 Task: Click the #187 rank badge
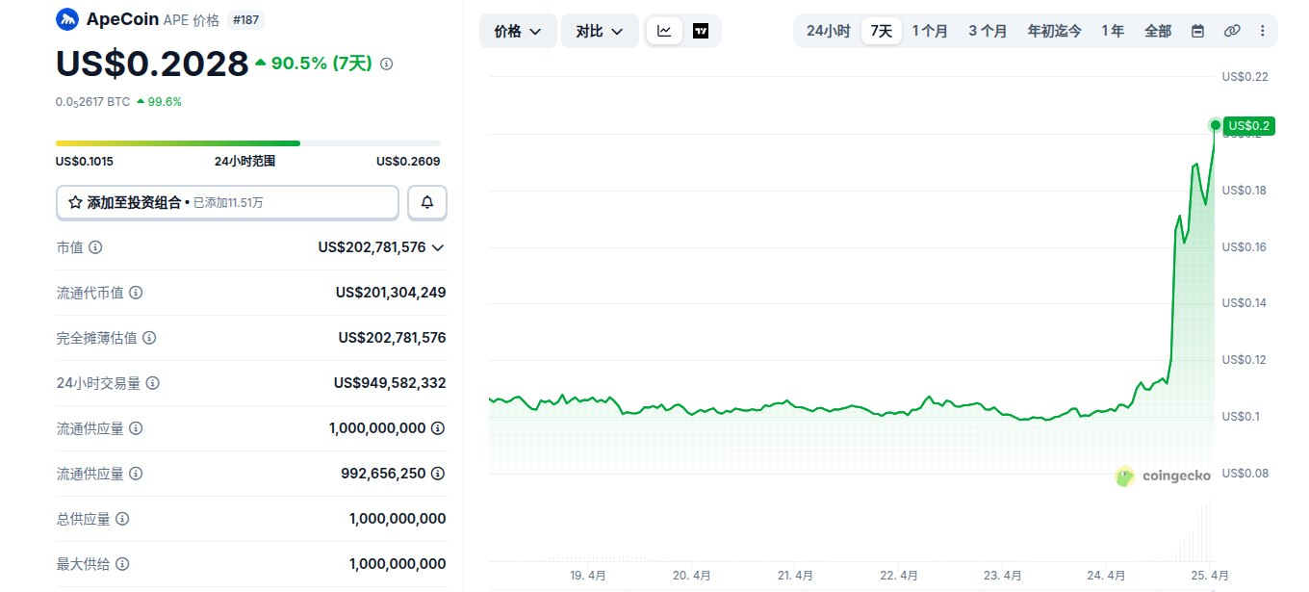247,19
